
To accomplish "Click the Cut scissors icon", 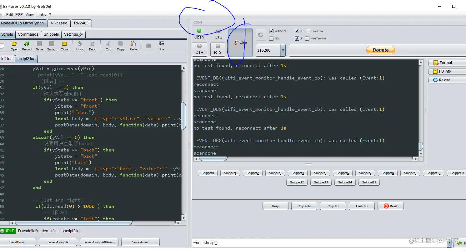I will point(108,46).
